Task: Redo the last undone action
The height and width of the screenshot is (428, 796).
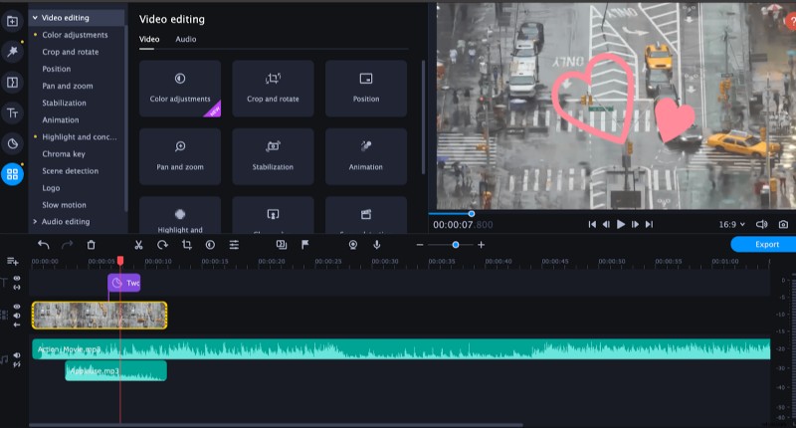Action: pos(67,245)
